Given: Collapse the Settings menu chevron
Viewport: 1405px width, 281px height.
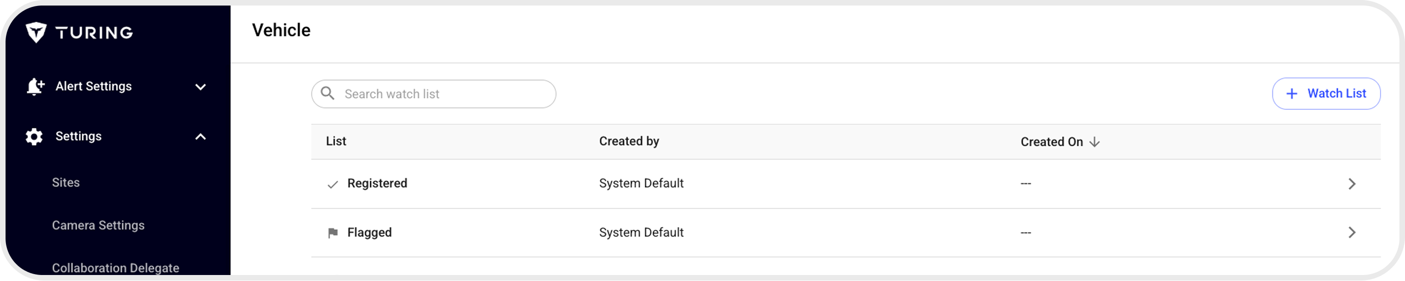Looking at the screenshot, I should (201, 137).
